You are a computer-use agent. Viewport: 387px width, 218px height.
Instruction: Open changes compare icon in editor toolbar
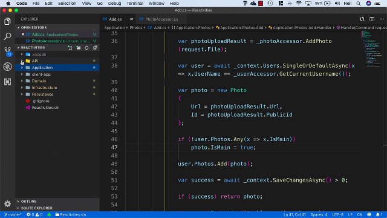[362, 19]
